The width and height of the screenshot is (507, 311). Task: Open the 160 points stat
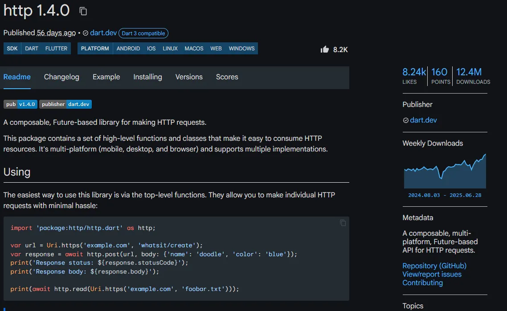click(440, 76)
